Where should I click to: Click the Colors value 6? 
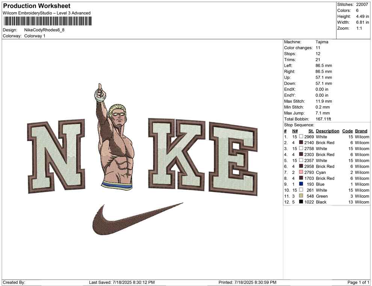click(357, 11)
